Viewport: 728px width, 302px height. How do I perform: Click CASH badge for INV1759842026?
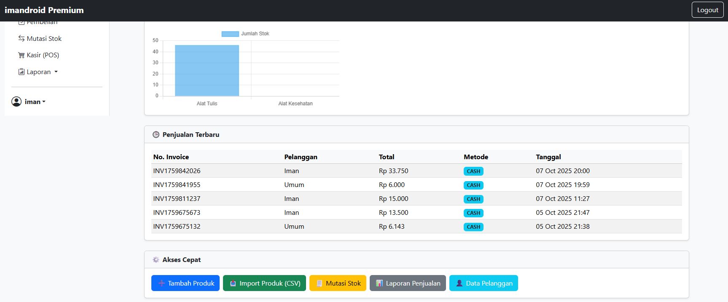pyautogui.click(x=473, y=171)
